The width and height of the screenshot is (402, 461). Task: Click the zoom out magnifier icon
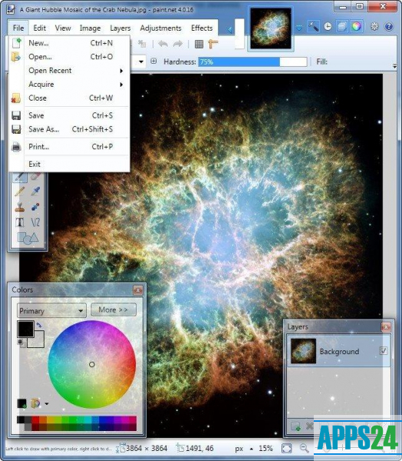[304, 449]
